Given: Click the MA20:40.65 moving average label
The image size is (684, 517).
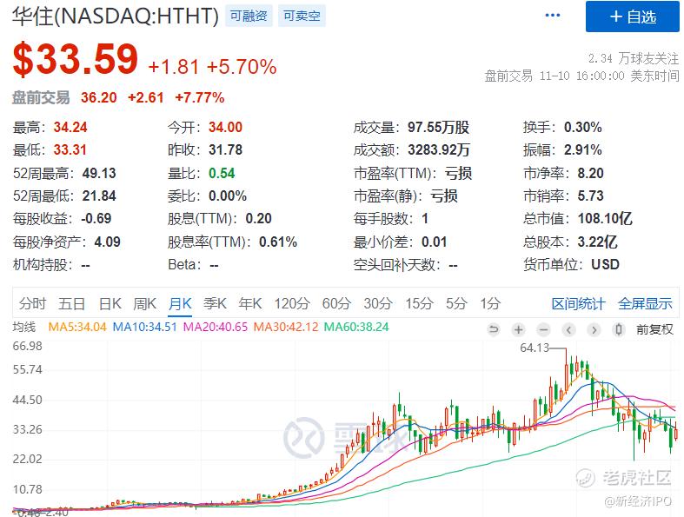Looking at the screenshot, I should pyautogui.click(x=216, y=327).
